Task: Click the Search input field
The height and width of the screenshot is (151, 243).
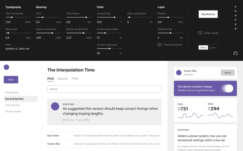Action: [x=104, y=89]
